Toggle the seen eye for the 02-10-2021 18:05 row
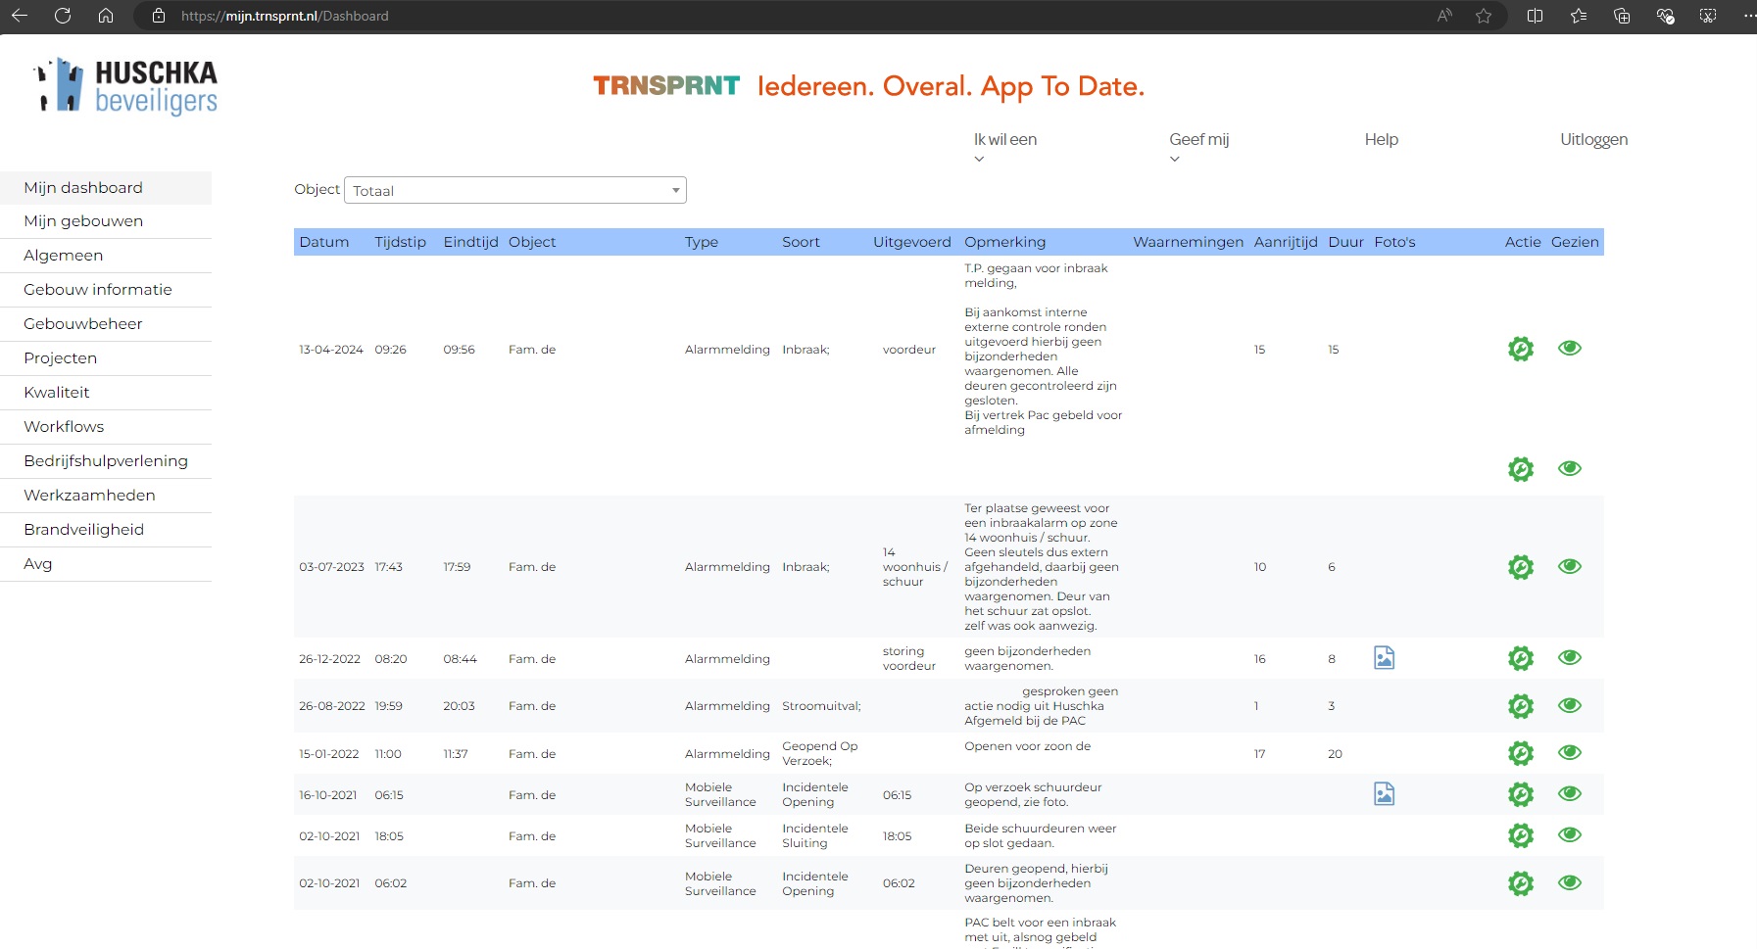This screenshot has width=1757, height=949. (x=1570, y=834)
